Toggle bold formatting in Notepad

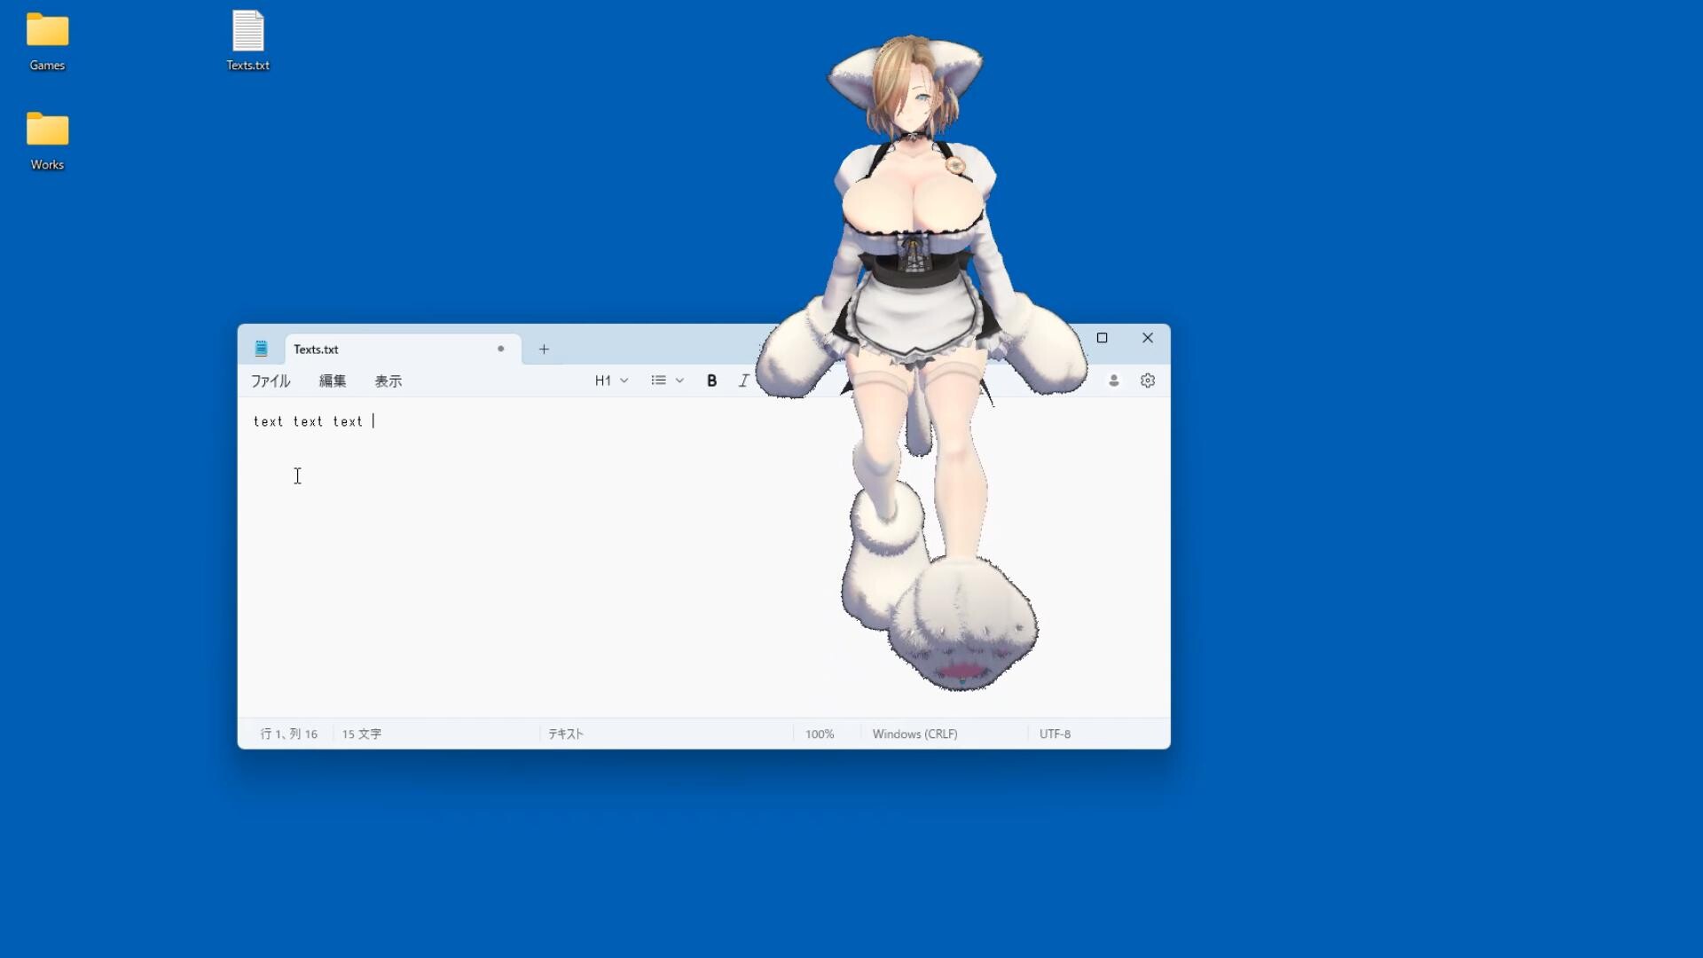(712, 381)
